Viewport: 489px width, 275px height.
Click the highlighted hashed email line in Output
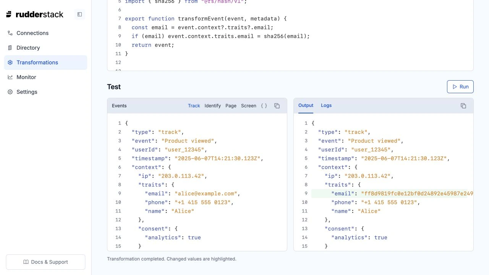point(392,194)
